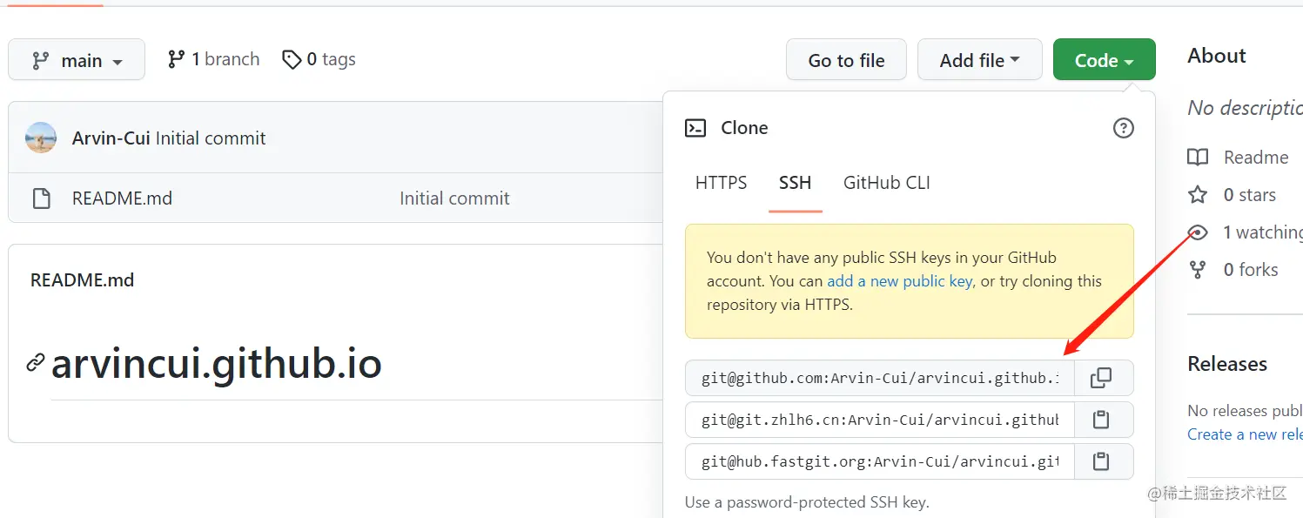The image size is (1303, 518).
Task: Click clipboard icon beside hub.fastgit.org URL
Action: [1101, 461]
